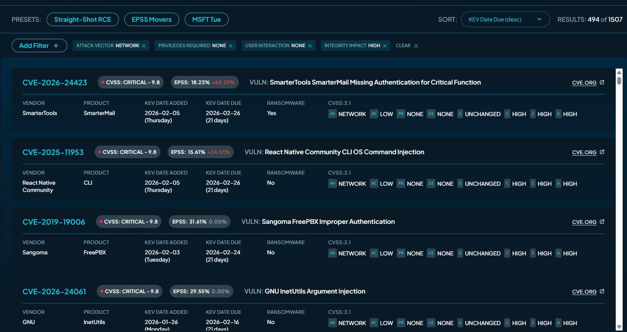Remove the INTEGRITY IMPACT HIGH filter chip

pos(385,45)
